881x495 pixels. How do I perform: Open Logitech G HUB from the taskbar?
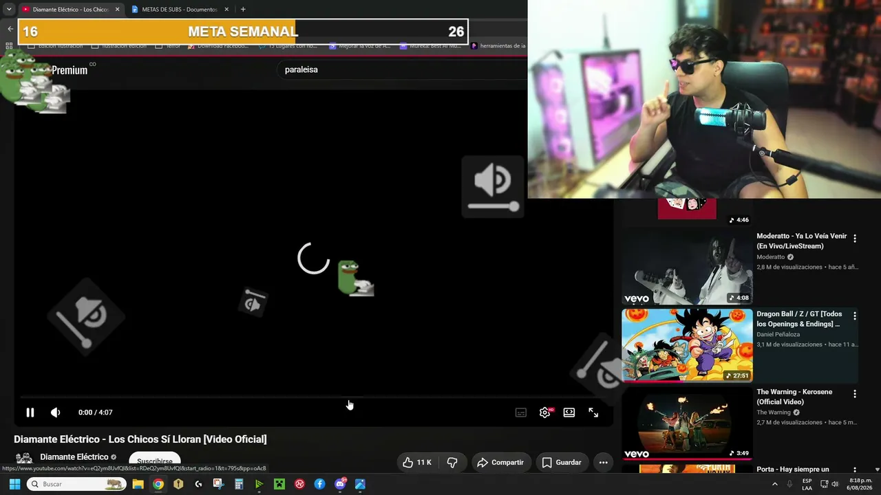coord(198,484)
